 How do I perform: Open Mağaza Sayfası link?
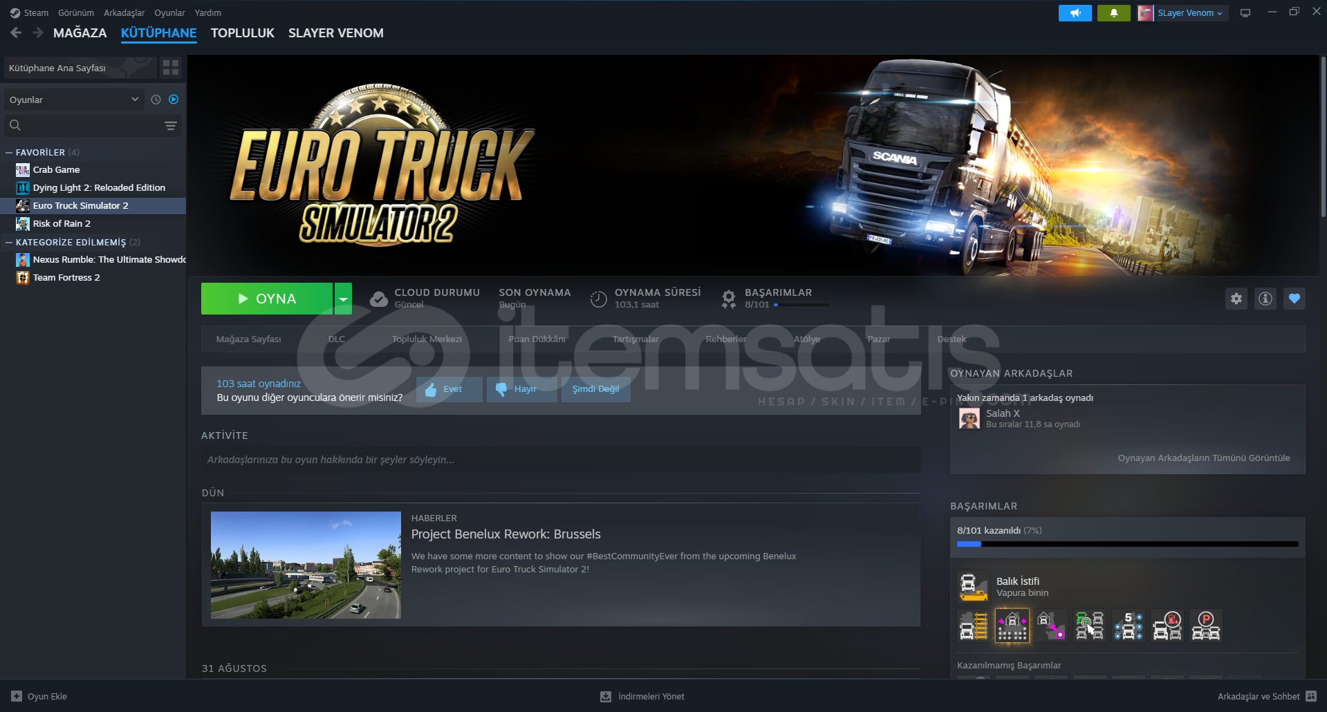(248, 339)
